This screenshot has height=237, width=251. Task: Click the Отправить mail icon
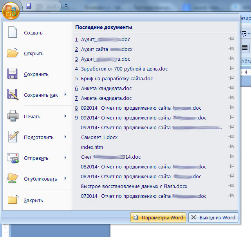(13, 158)
